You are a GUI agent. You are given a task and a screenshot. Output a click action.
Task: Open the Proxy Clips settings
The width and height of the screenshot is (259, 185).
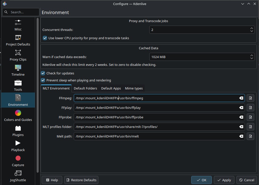pos(18,55)
